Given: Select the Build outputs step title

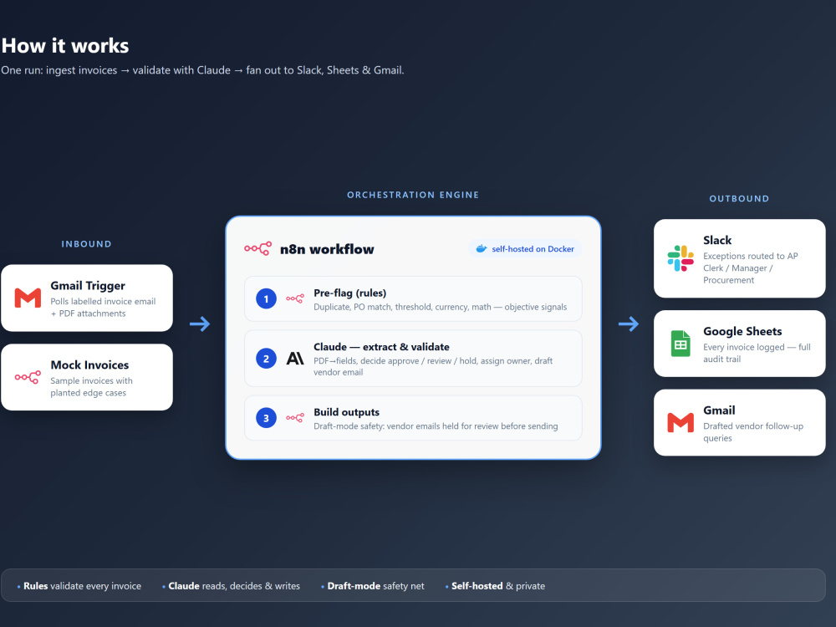Looking at the screenshot, I should (x=347, y=412).
